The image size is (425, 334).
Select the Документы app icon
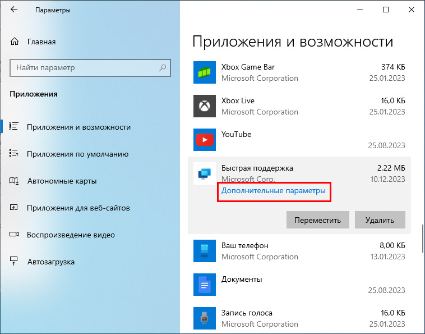pyautogui.click(x=205, y=285)
